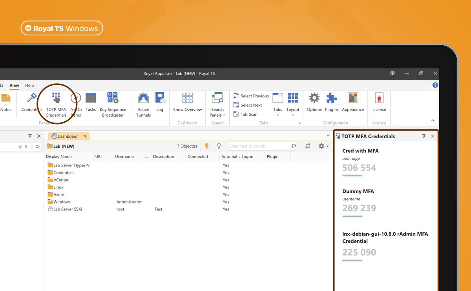The image size is (471, 291).
Task: Click the Administrator username cell
Action: [129, 202]
